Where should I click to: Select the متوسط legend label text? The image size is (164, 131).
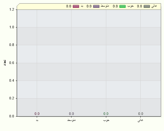(105, 6)
